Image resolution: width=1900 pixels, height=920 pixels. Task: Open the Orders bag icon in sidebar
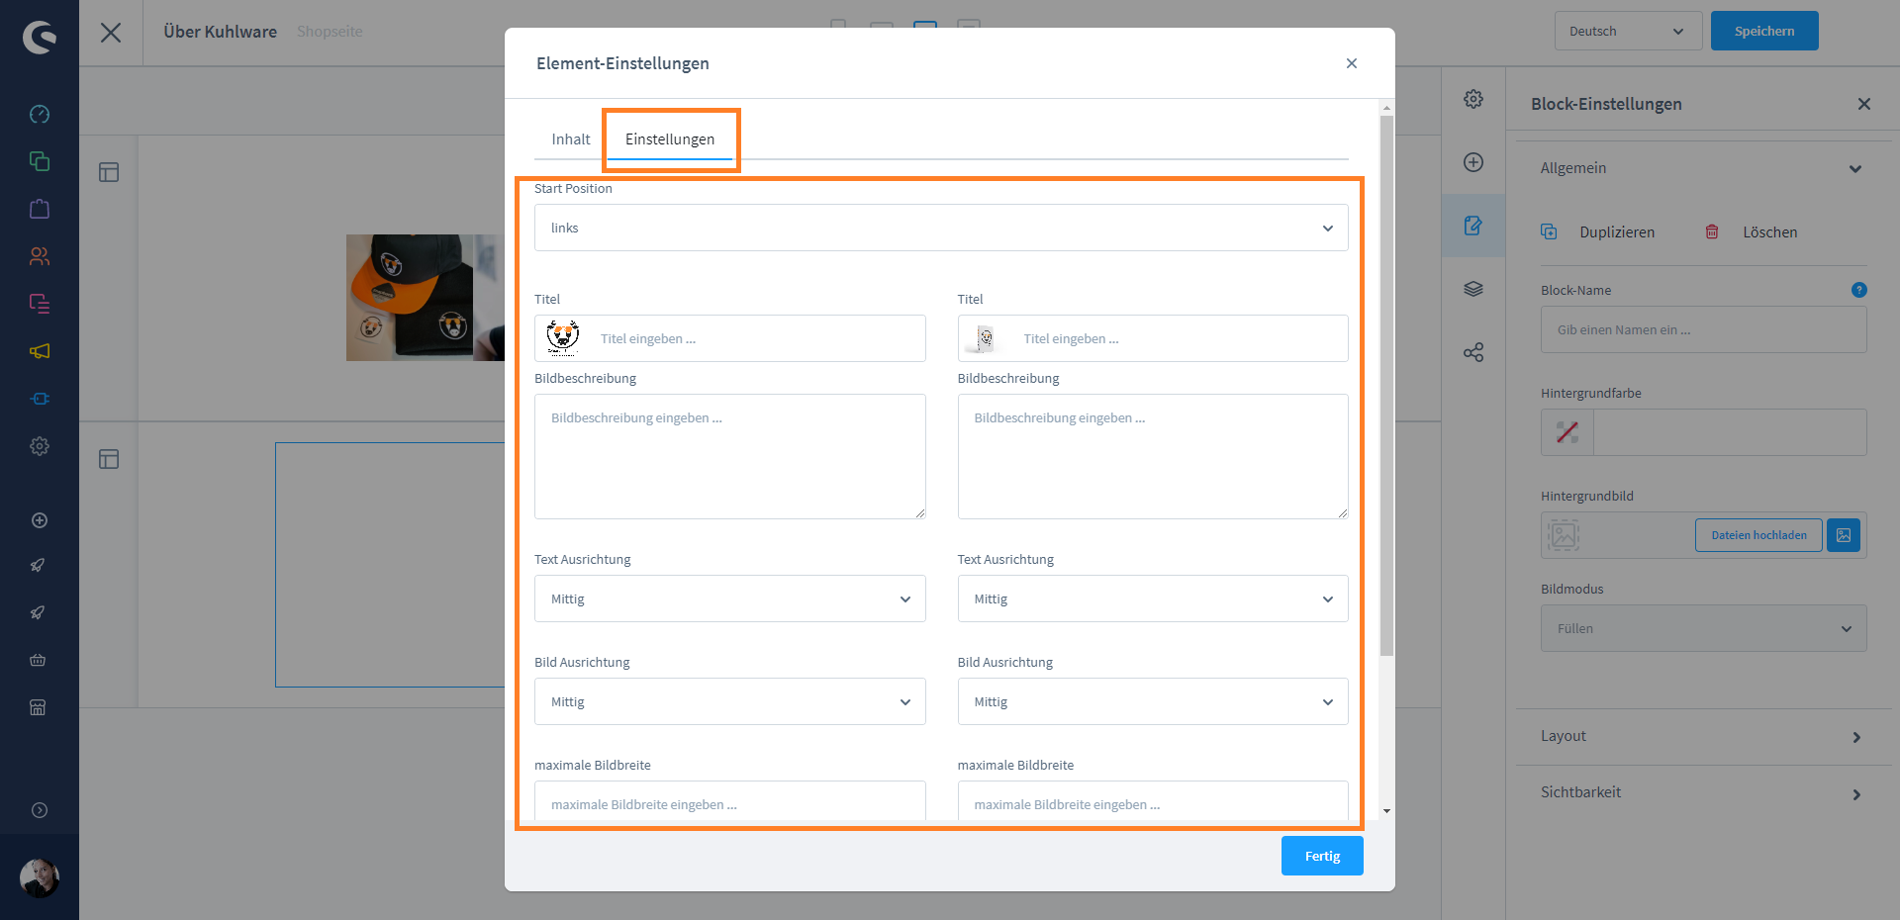coord(40,209)
